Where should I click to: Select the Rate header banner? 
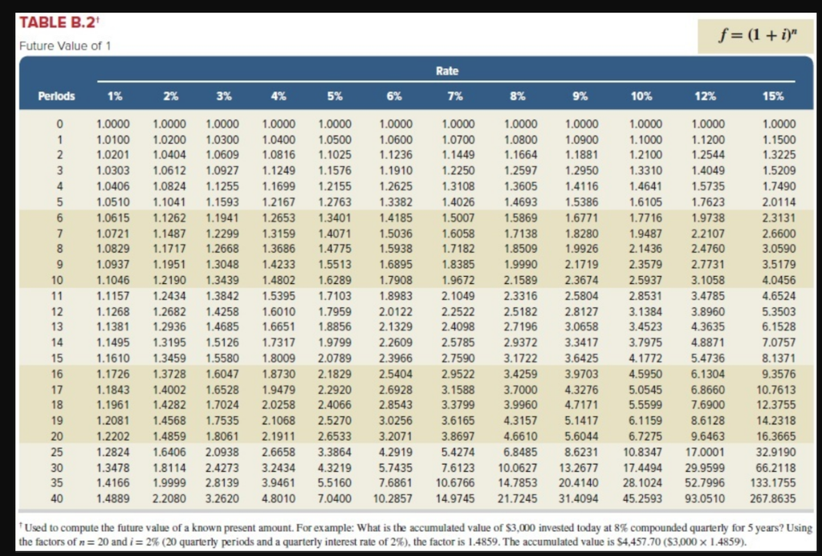tap(447, 71)
